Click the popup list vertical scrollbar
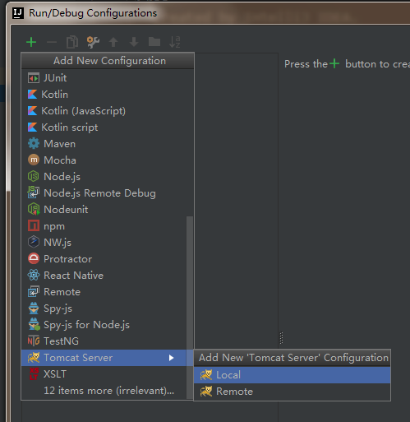The image size is (410, 422). [190, 307]
